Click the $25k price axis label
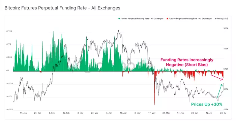This screenshot has height=121, width=236. 226,110
